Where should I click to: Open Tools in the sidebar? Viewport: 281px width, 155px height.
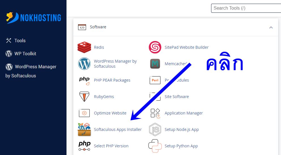[20, 41]
